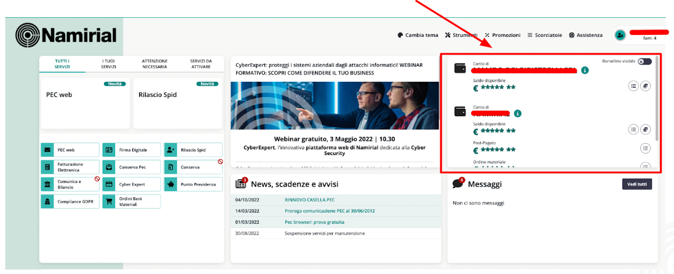The image size is (674, 274).
Task: Click the info icon beside the second account name
Action: pyautogui.click(x=518, y=114)
